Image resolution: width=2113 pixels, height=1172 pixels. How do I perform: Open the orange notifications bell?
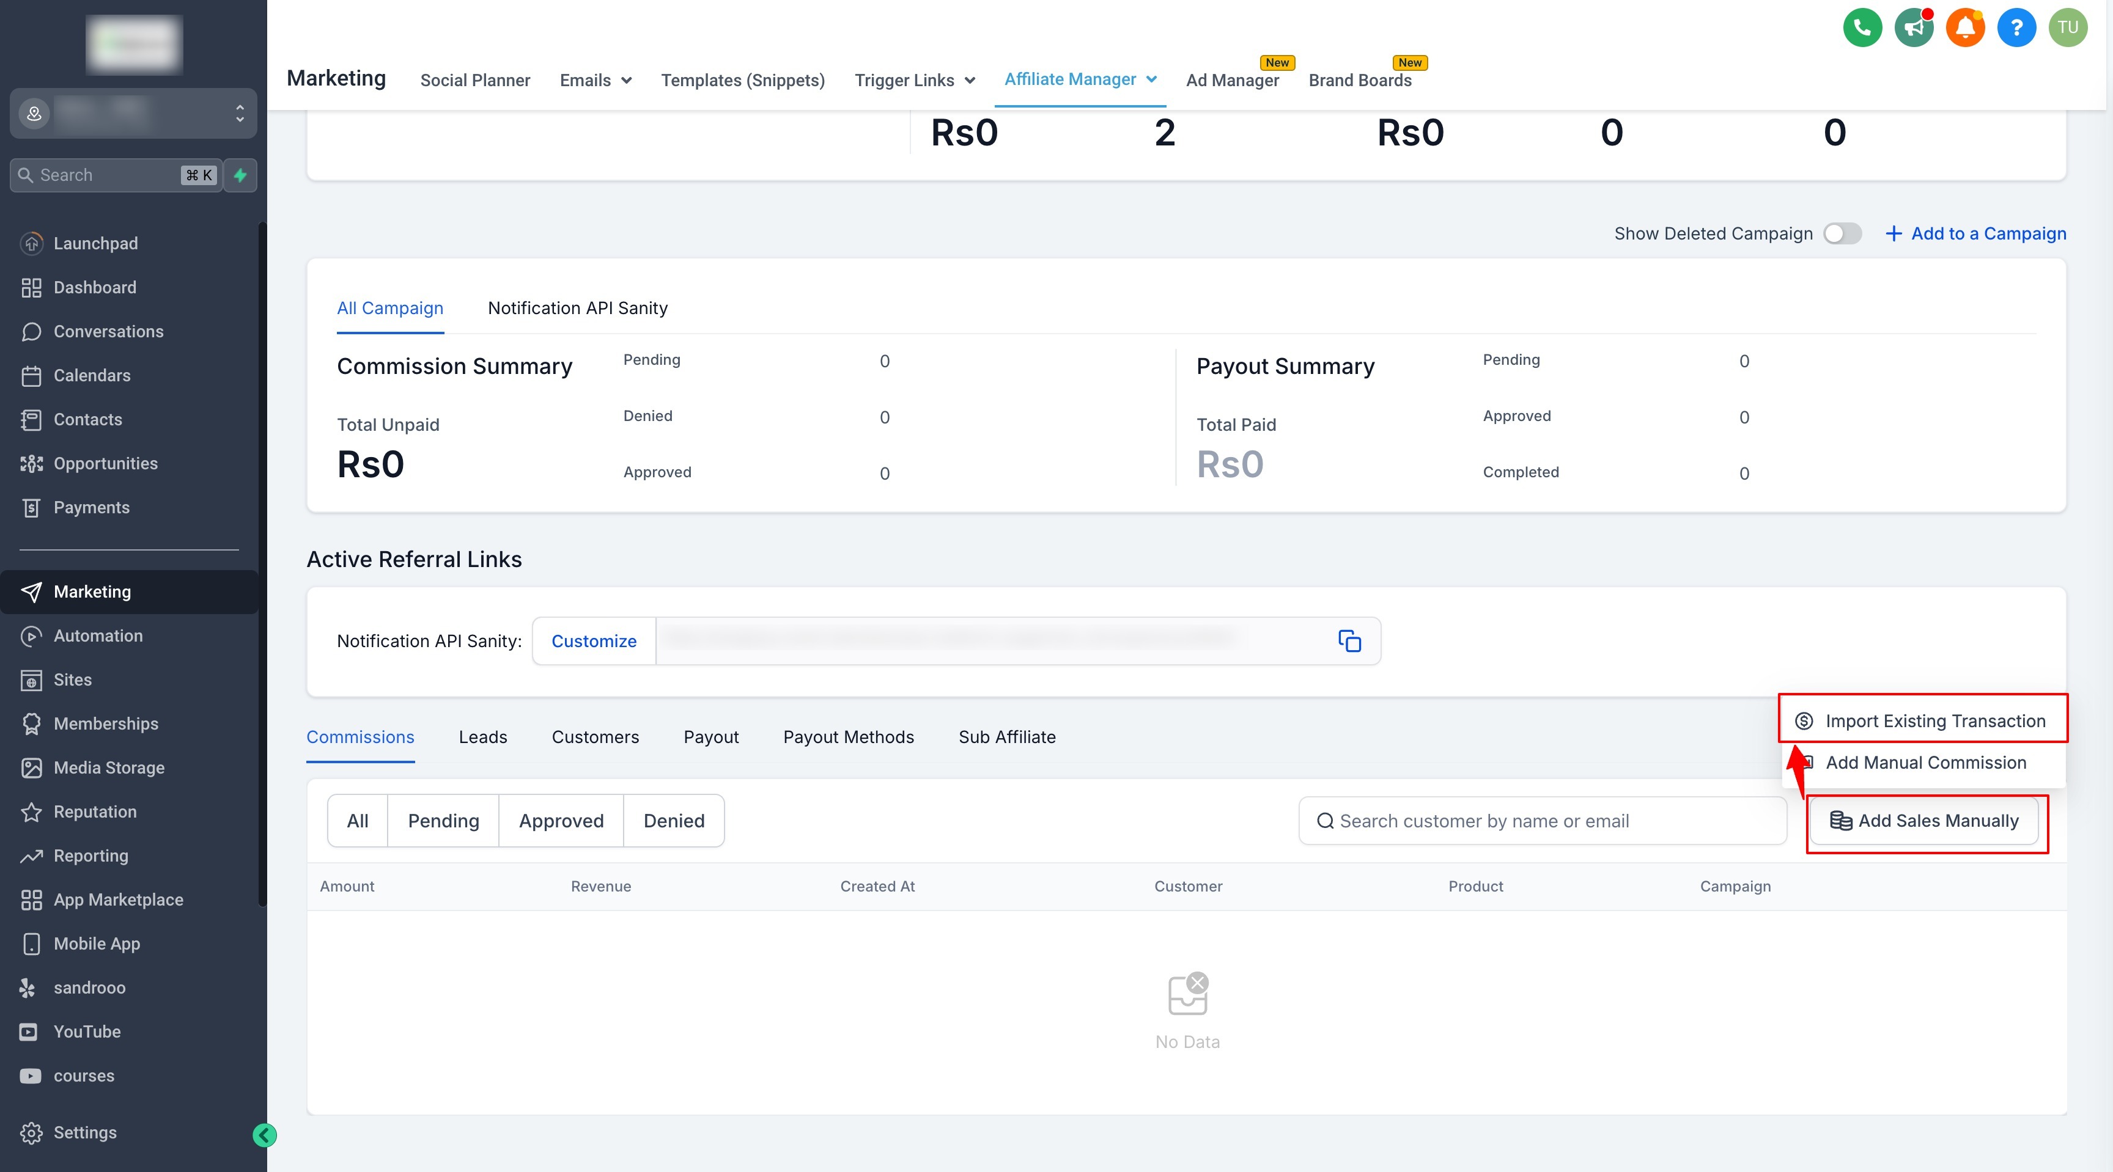pyautogui.click(x=1964, y=28)
